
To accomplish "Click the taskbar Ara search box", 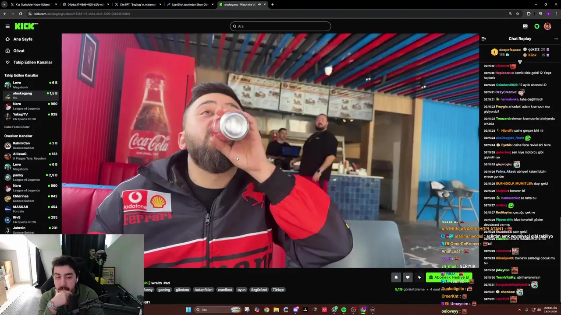I will tap(218, 310).
